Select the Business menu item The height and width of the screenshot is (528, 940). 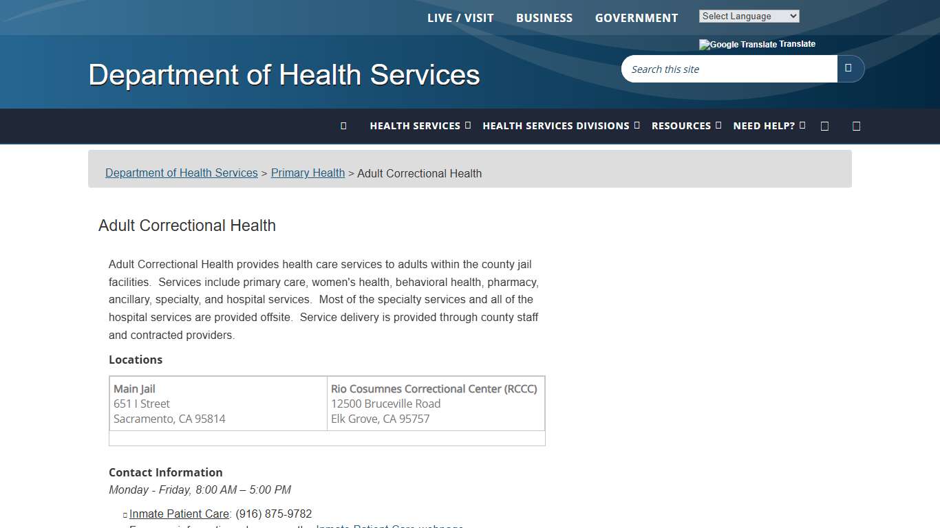tap(544, 18)
